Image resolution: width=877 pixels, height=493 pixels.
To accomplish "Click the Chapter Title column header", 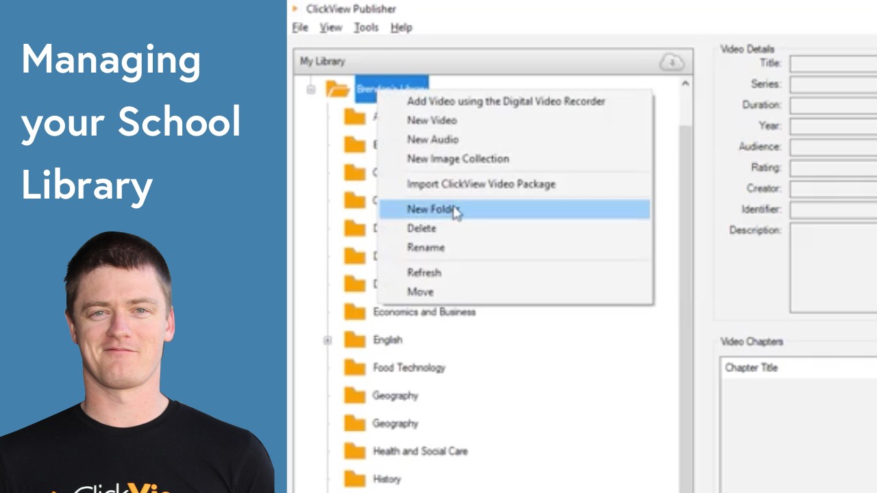I will click(798, 368).
